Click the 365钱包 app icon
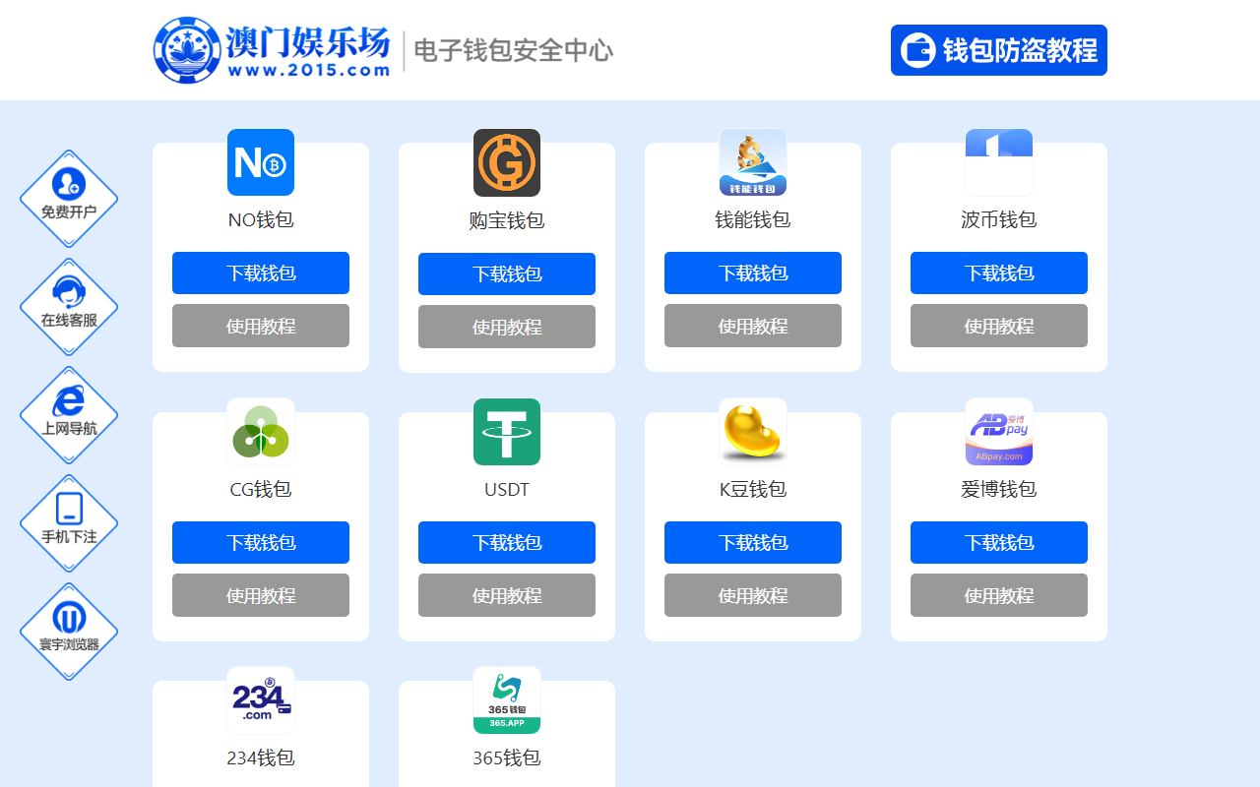Image resolution: width=1260 pixels, height=787 pixels. point(507,700)
